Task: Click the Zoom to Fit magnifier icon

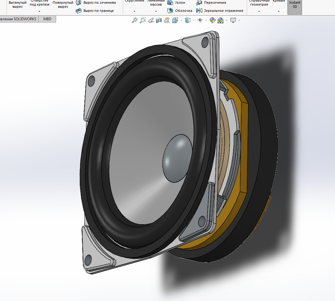Action: 135,20
